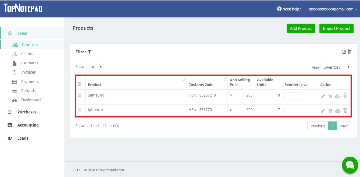Click the inventory boxes icon for iphone x
Viewport: 360px width, 177px height.
pos(338,110)
